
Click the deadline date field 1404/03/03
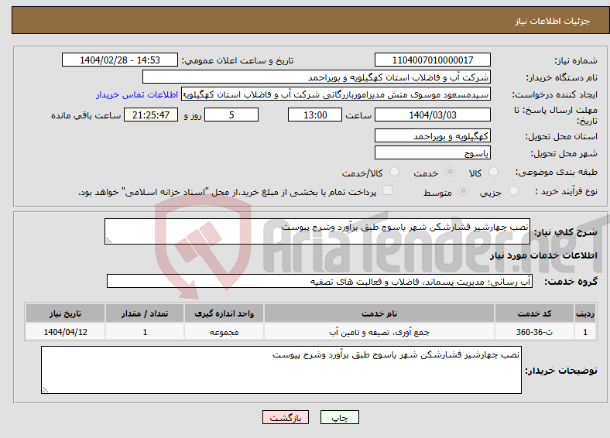pos(433,115)
